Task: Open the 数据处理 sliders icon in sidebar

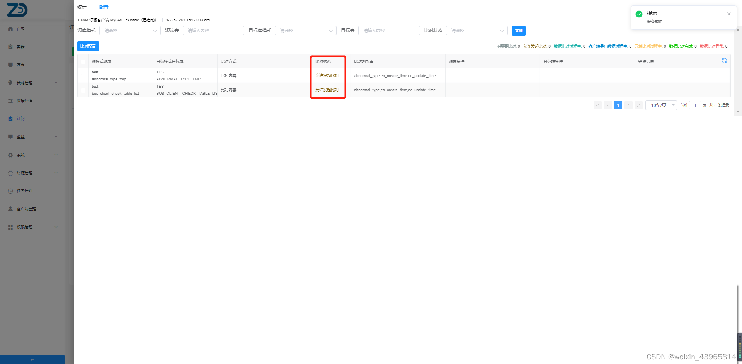Action: pyautogui.click(x=10, y=101)
